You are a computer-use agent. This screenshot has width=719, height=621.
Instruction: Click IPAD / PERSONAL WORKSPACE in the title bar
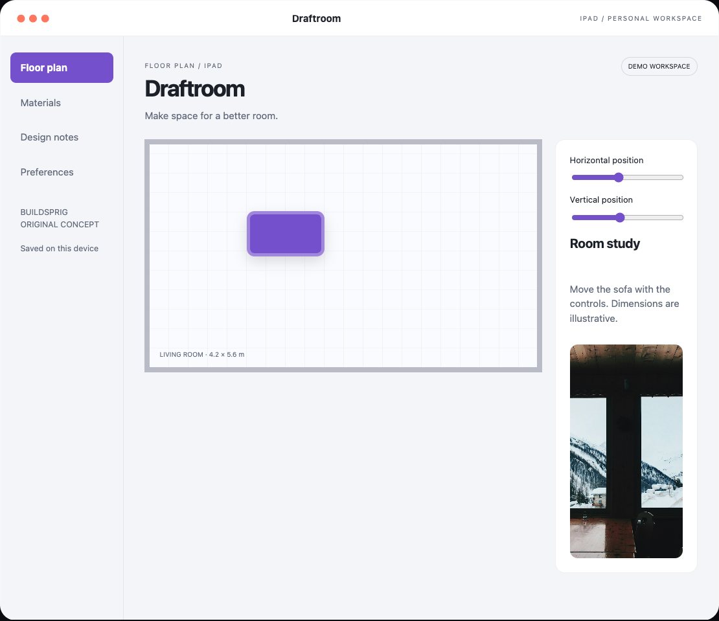click(x=641, y=18)
